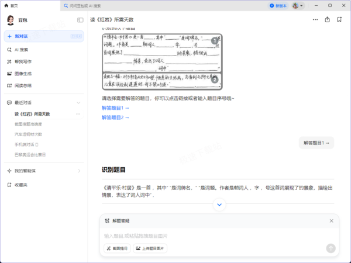This screenshot has width=351, height=263.
Task: Switch to the 首页 tab
Action: [11, 6]
